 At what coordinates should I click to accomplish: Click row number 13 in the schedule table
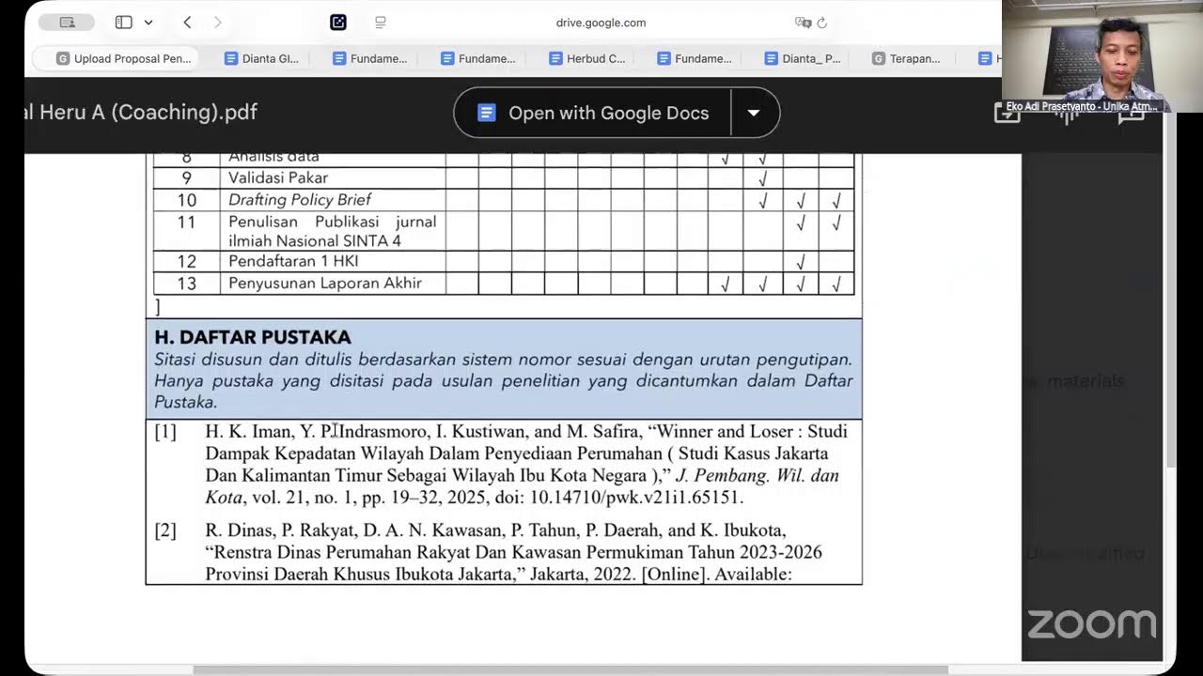(x=187, y=284)
